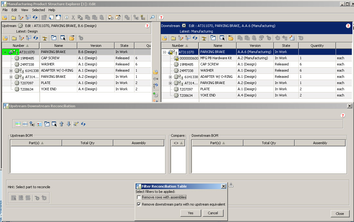The height and width of the screenshot is (222, 354).
Task: Click Downstream State column header
Action: click(x=286, y=46)
